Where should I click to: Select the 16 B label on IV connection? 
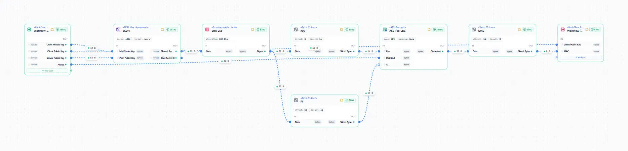[369, 93]
